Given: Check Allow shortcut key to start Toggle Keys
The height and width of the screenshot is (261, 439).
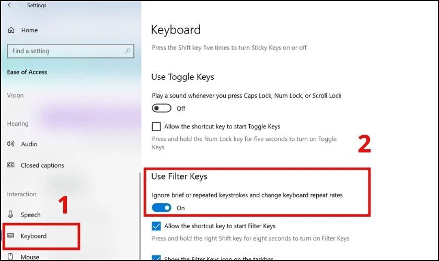Looking at the screenshot, I should click(156, 126).
